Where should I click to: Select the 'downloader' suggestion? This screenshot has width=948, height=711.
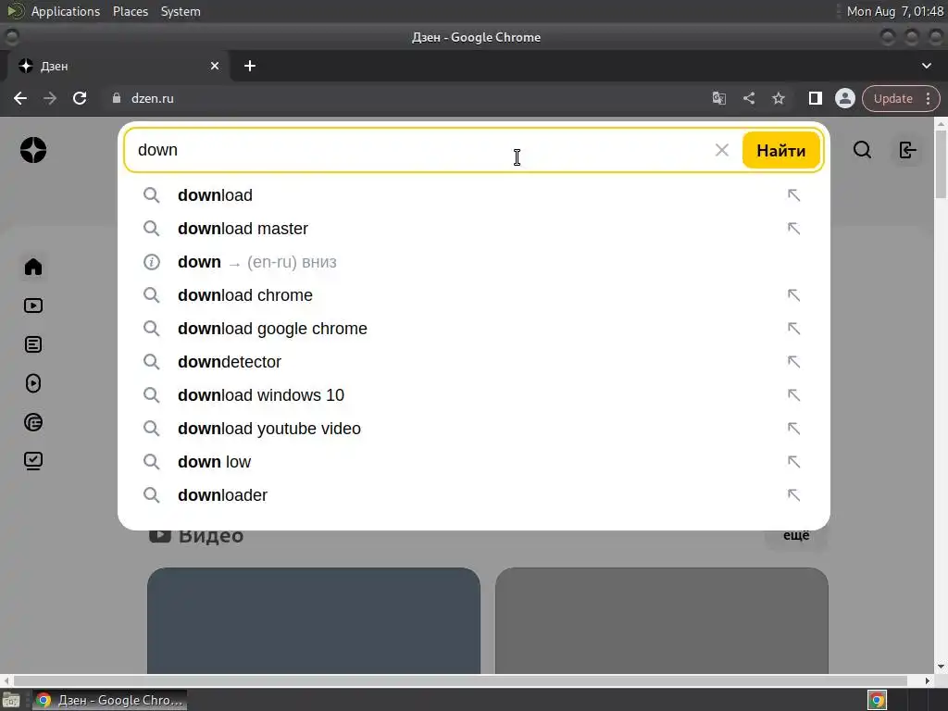473,495
